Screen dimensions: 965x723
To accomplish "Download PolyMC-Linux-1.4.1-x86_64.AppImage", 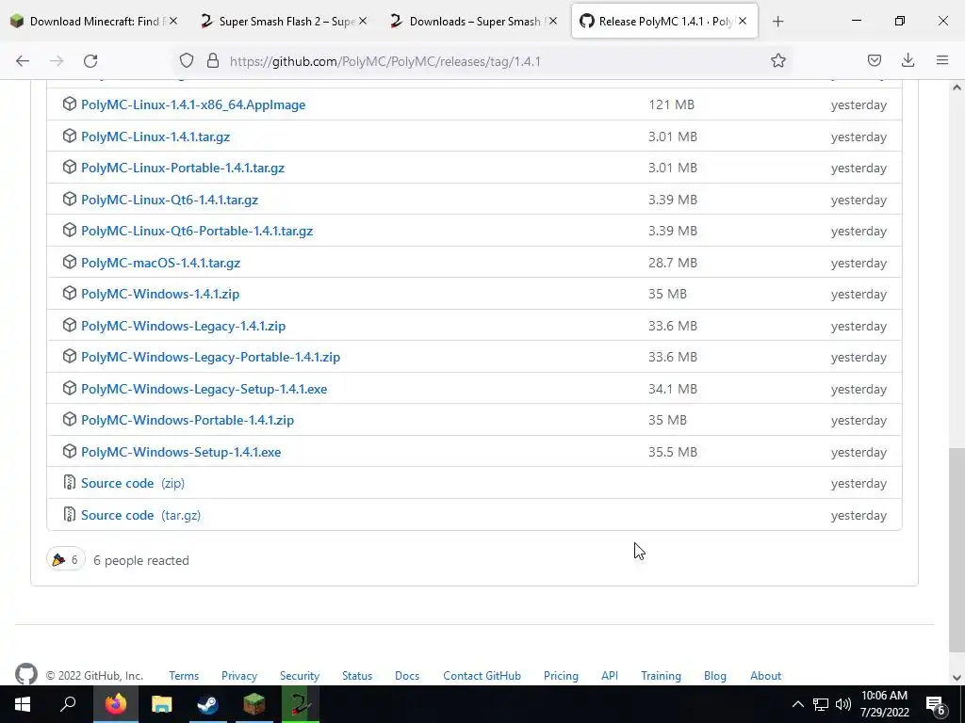I will (x=193, y=104).
